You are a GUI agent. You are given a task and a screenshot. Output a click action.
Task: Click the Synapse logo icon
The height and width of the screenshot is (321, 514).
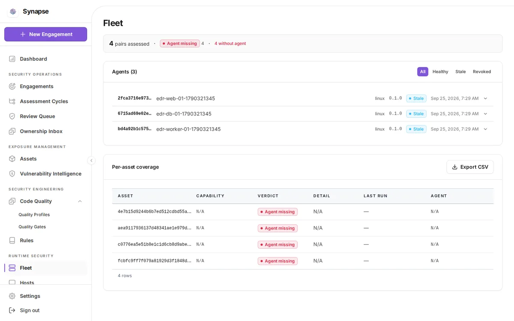13,12
